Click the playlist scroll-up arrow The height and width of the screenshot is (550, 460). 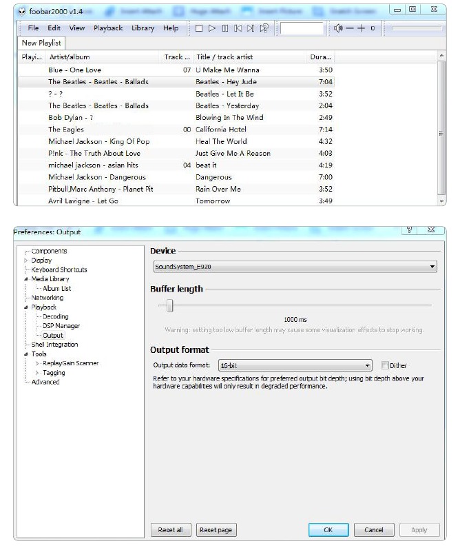point(441,56)
